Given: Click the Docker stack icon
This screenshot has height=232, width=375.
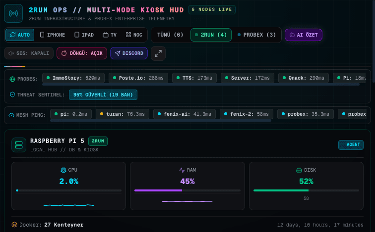Looking at the screenshot, I should [14, 225].
